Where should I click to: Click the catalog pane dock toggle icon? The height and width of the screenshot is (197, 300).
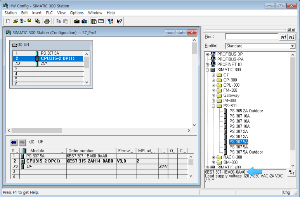[x=289, y=30]
